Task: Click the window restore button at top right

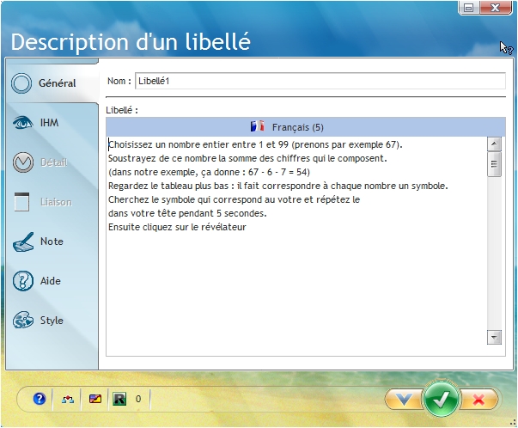Action: click(469, 7)
